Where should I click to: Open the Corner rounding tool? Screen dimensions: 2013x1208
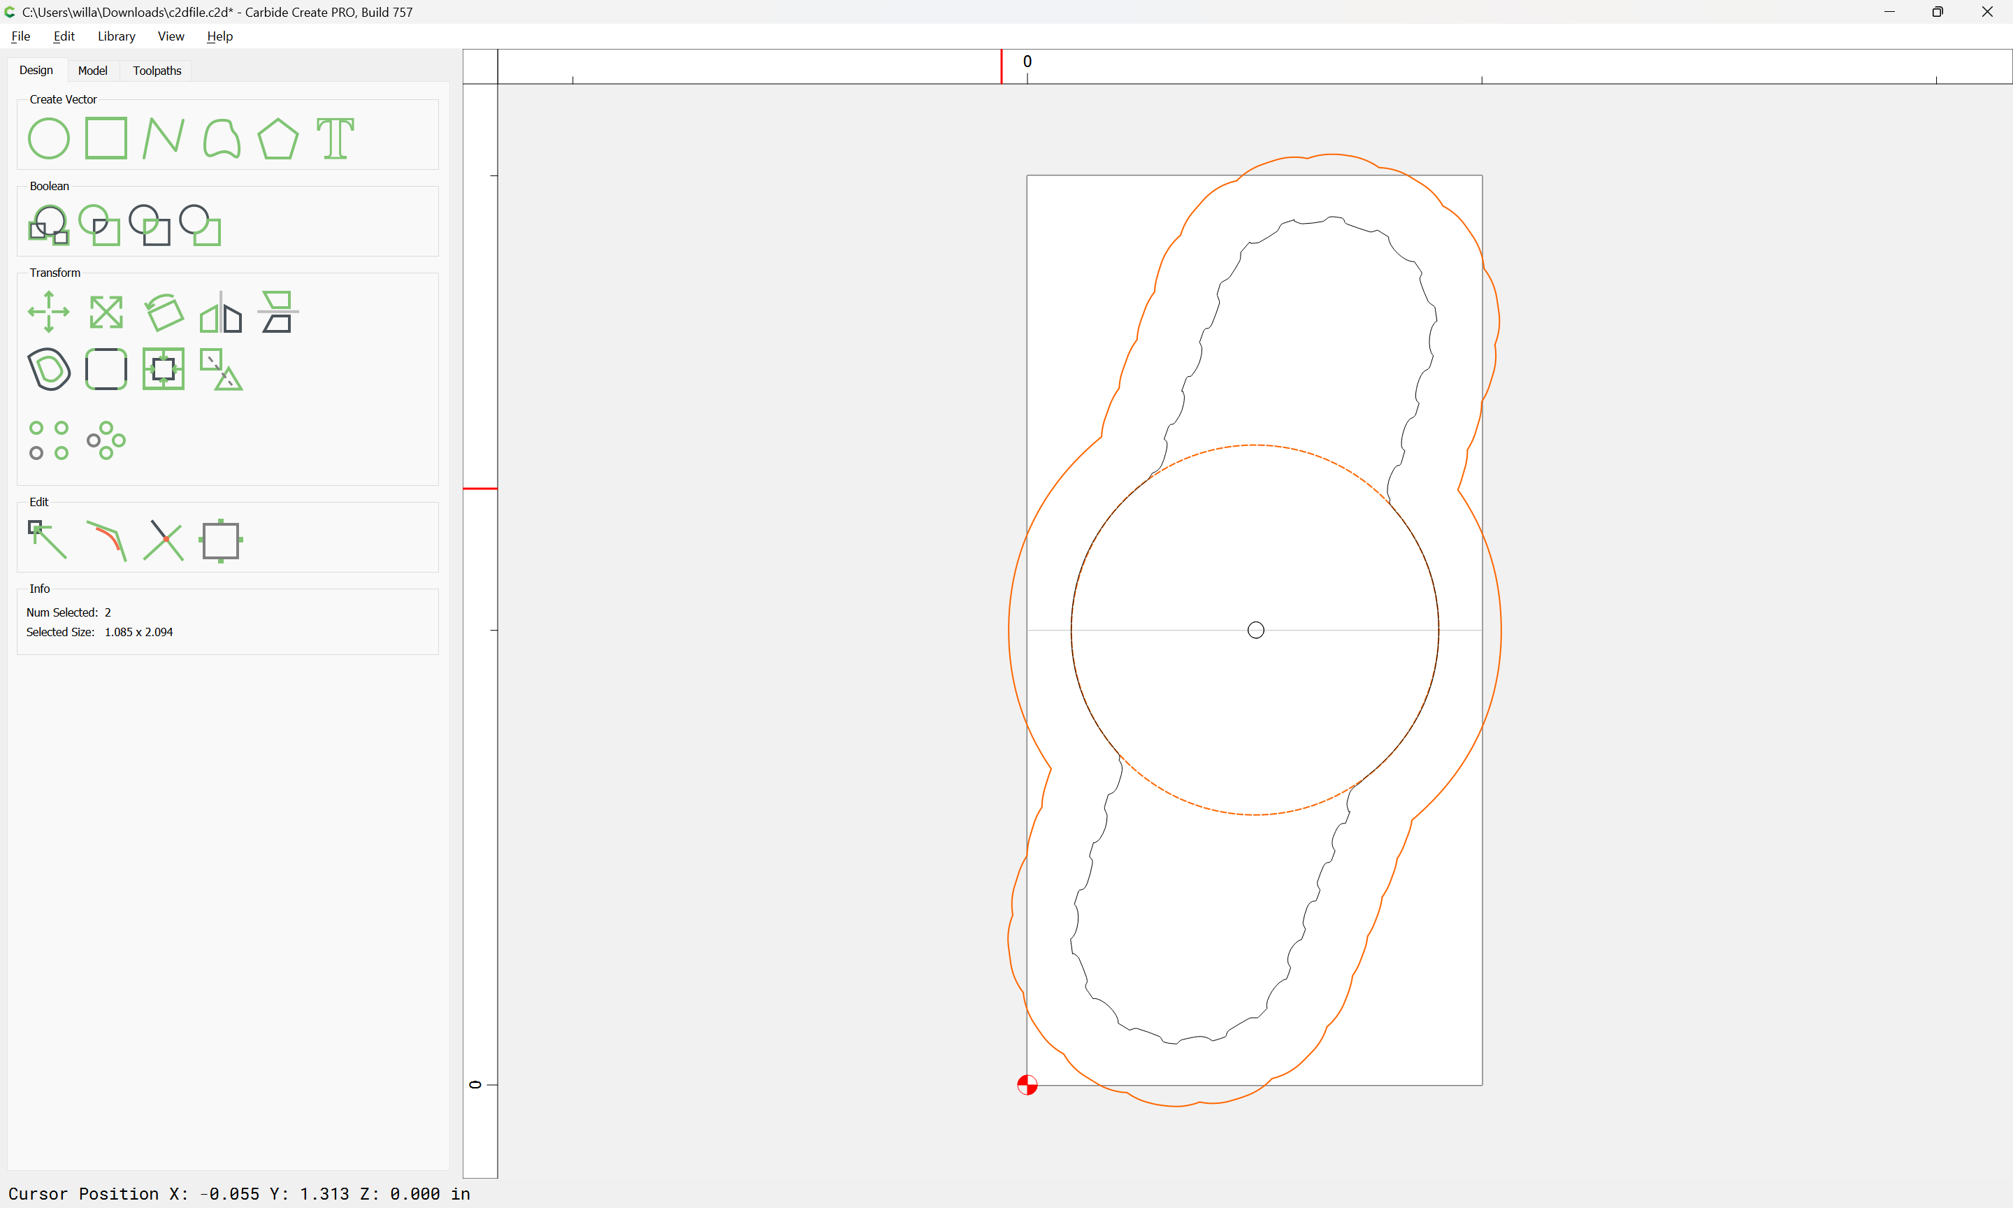tap(106, 368)
